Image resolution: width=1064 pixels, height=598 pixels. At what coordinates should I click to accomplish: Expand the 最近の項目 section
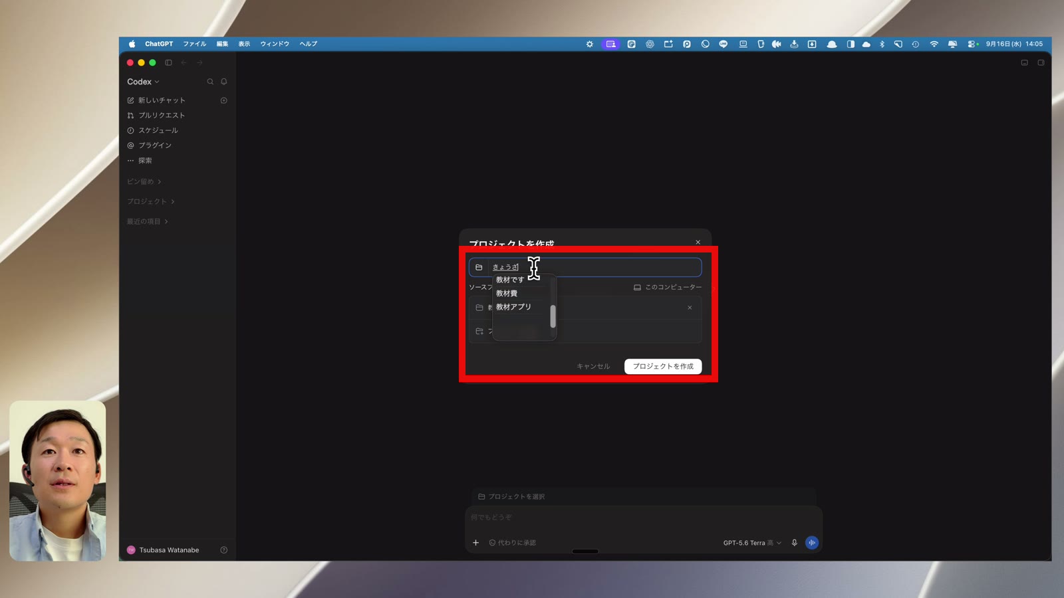point(147,221)
